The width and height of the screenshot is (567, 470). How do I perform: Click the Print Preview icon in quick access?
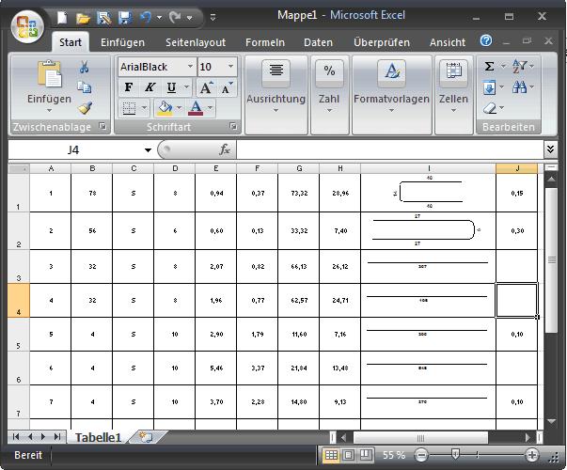104,18
